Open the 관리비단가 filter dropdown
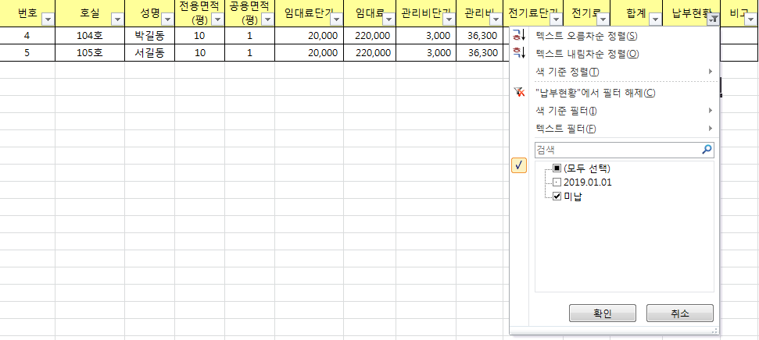Viewport: 759px width, 340px height. (449, 19)
